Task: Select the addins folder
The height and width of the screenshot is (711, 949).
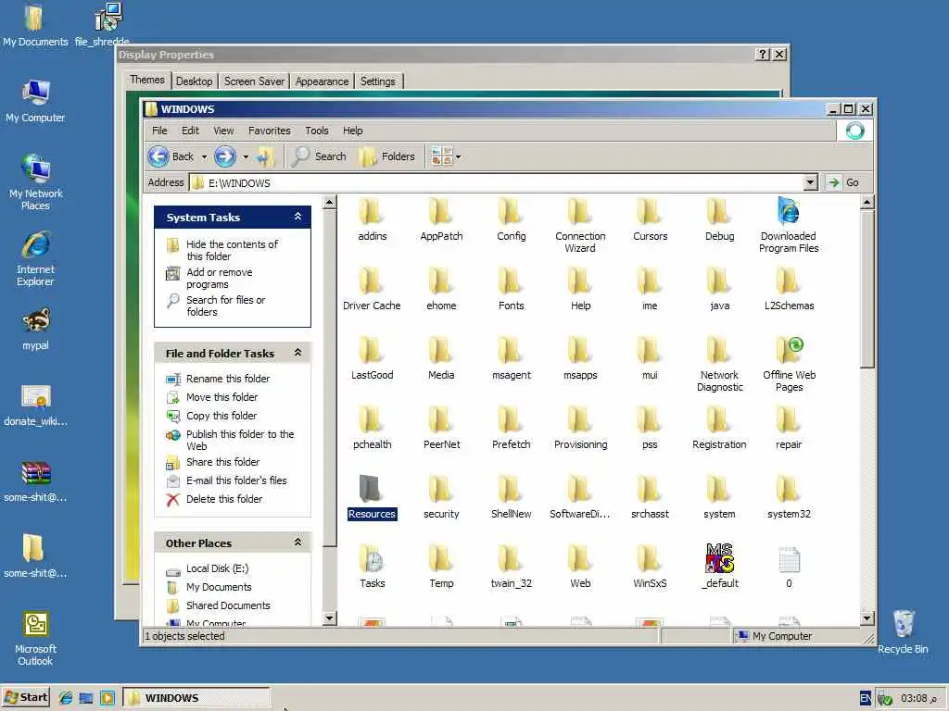Action: tap(372, 218)
